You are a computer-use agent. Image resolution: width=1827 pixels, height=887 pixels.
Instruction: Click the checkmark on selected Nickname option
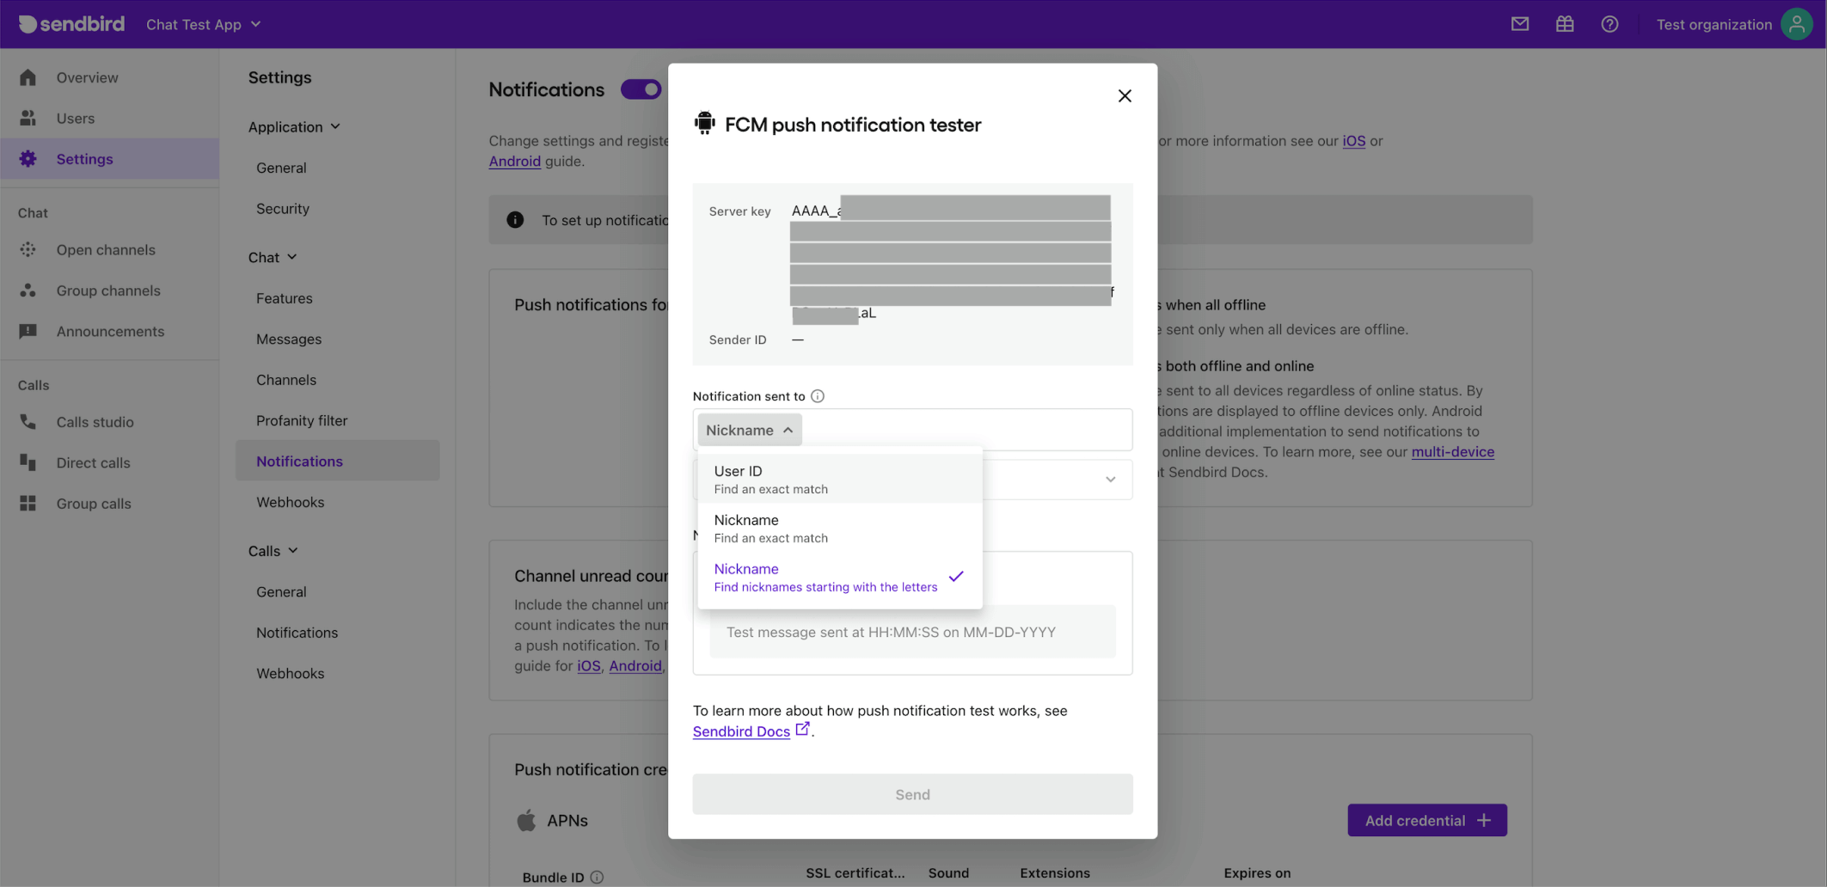956,577
